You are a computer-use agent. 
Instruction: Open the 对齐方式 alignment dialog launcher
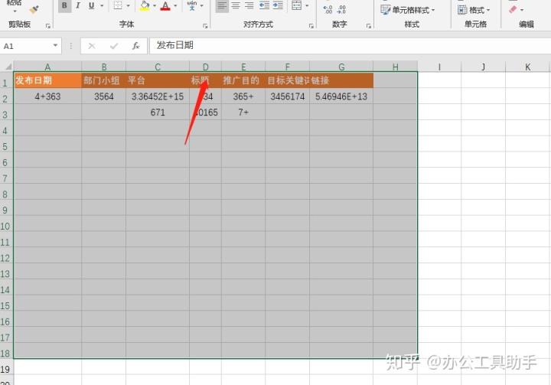coord(311,26)
